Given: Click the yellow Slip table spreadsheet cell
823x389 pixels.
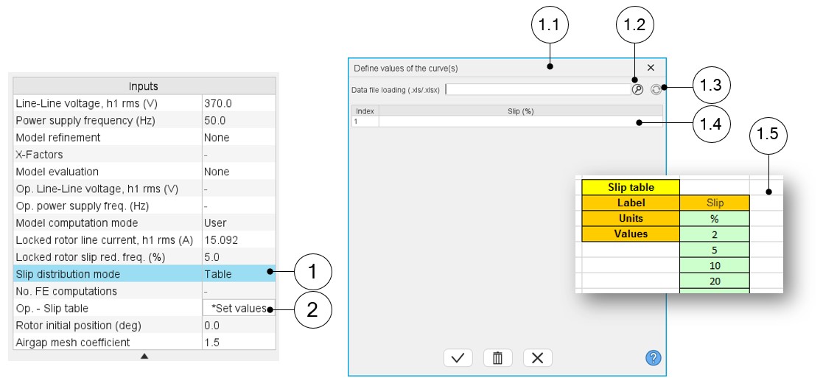Looking at the screenshot, I should pyautogui.click(x=631, y=187).
